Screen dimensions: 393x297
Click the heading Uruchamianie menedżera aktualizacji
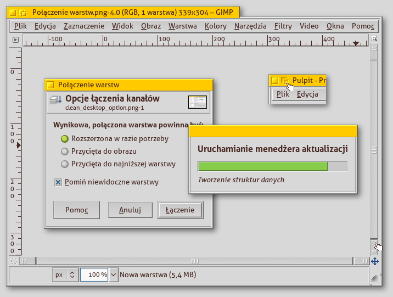(x=273, y=149)
